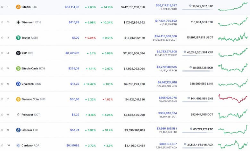Open the Bitcoin coin page link
The width and height of the screenshot is (250, 151).
(x=26, y=7)
